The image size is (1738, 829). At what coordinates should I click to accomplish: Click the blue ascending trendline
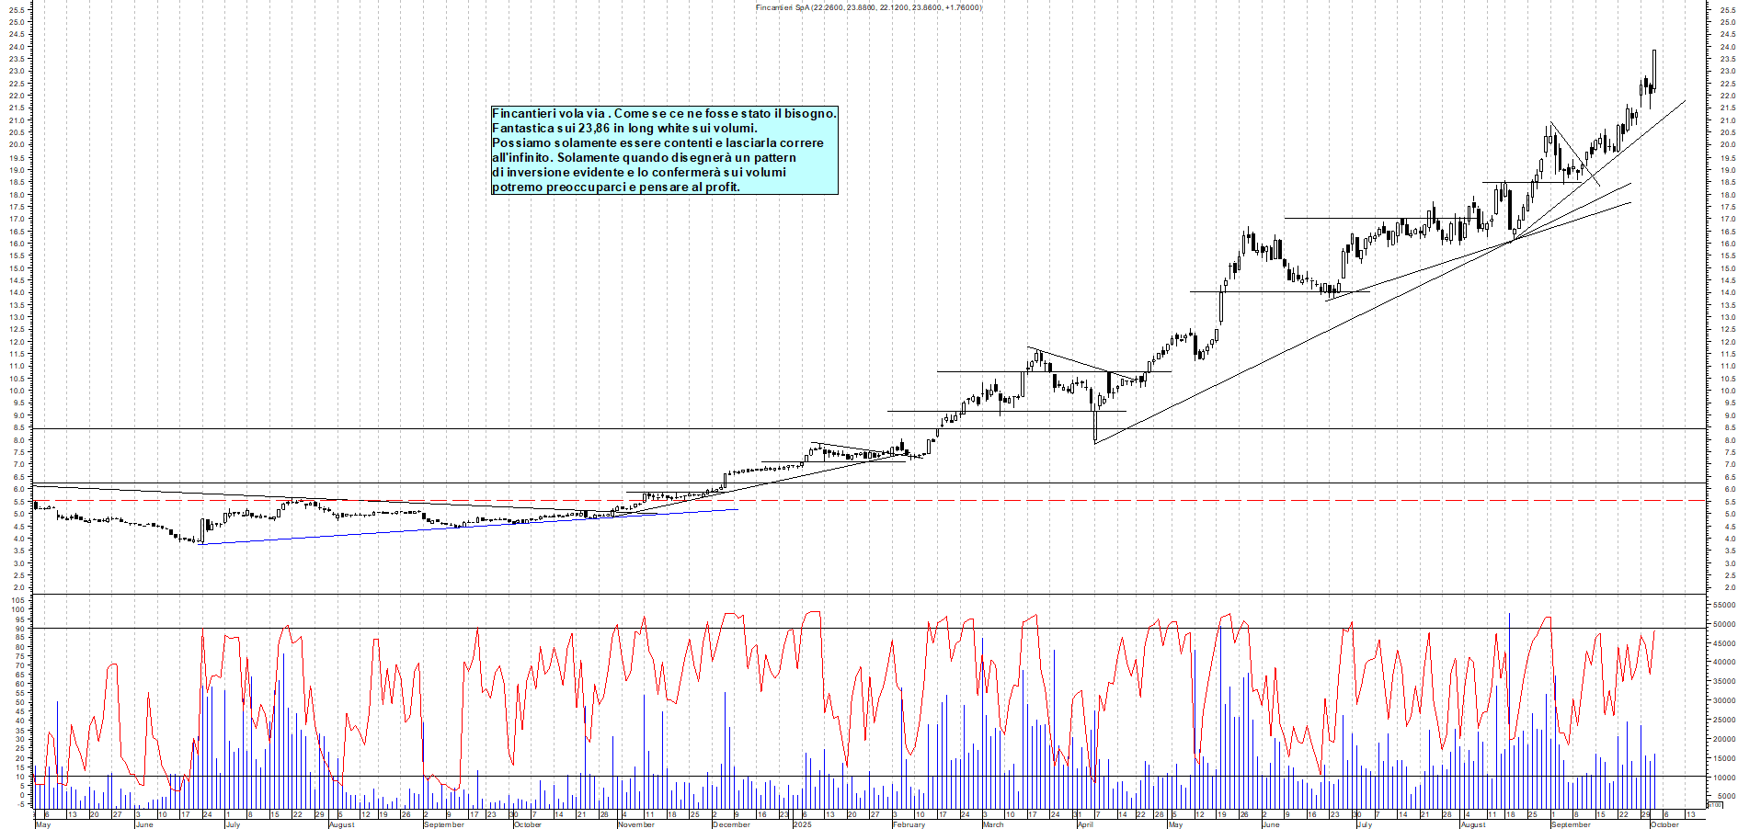click(x=460, y=527)
